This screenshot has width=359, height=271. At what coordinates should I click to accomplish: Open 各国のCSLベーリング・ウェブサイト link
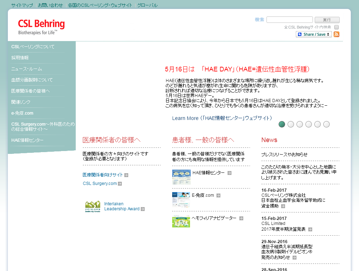(x=100, y=5)
